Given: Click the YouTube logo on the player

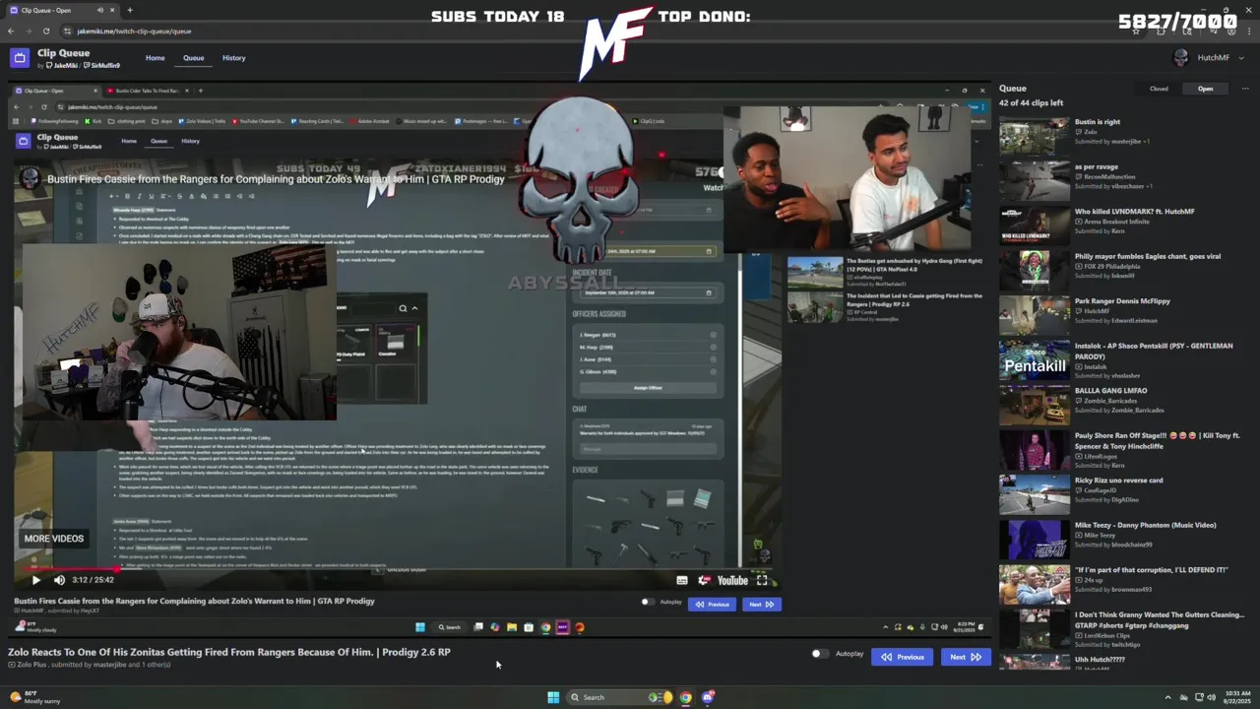Looking at the screenshot, I should click(x=732, y=580).
